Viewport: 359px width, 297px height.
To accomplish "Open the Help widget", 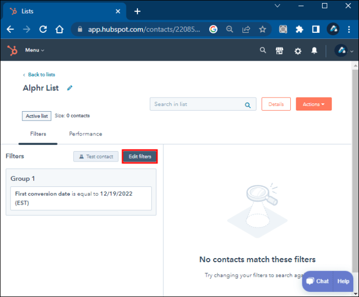I will click(343, 281).
